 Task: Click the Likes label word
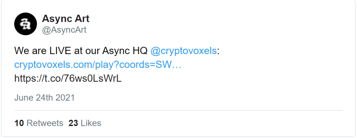tap(91, 123)
